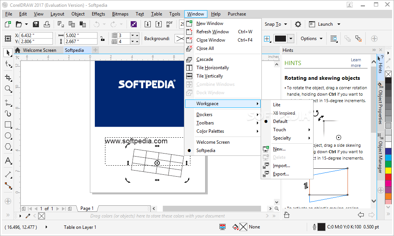Pick the cyan swatch in color palette

coord(388,157)
